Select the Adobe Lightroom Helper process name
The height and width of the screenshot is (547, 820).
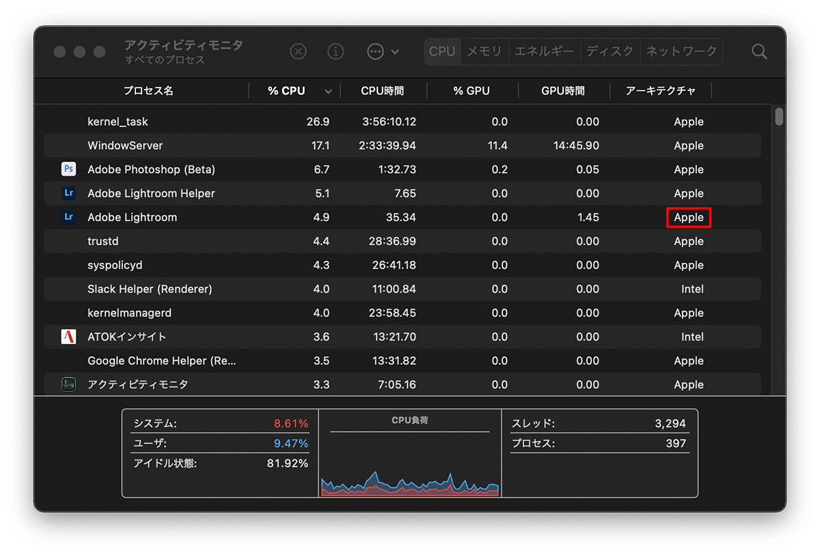[x=151, y=194]
